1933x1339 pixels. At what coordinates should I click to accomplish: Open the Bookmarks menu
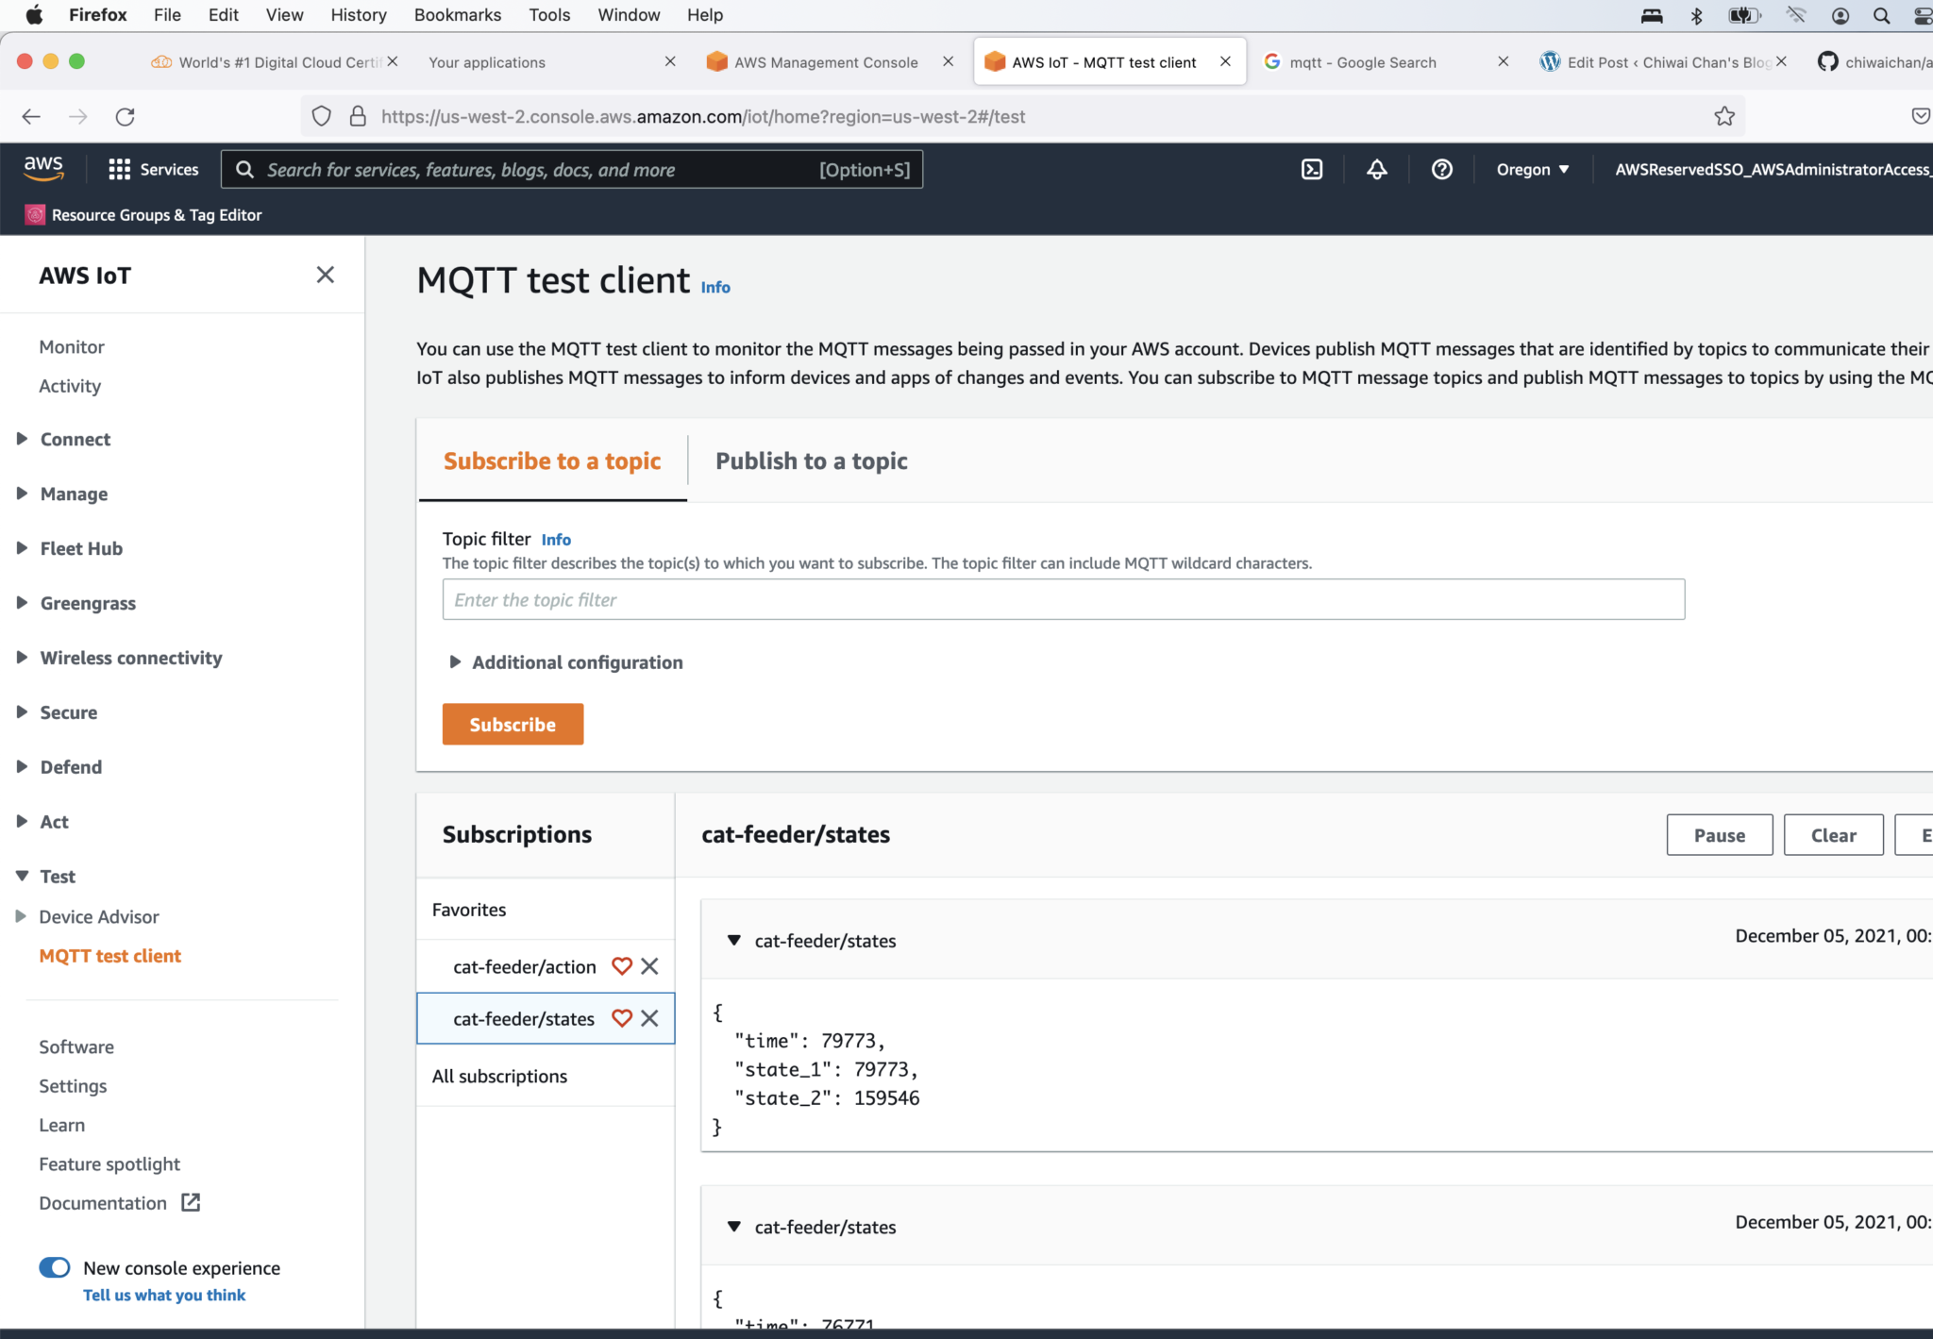click(458, 15)
